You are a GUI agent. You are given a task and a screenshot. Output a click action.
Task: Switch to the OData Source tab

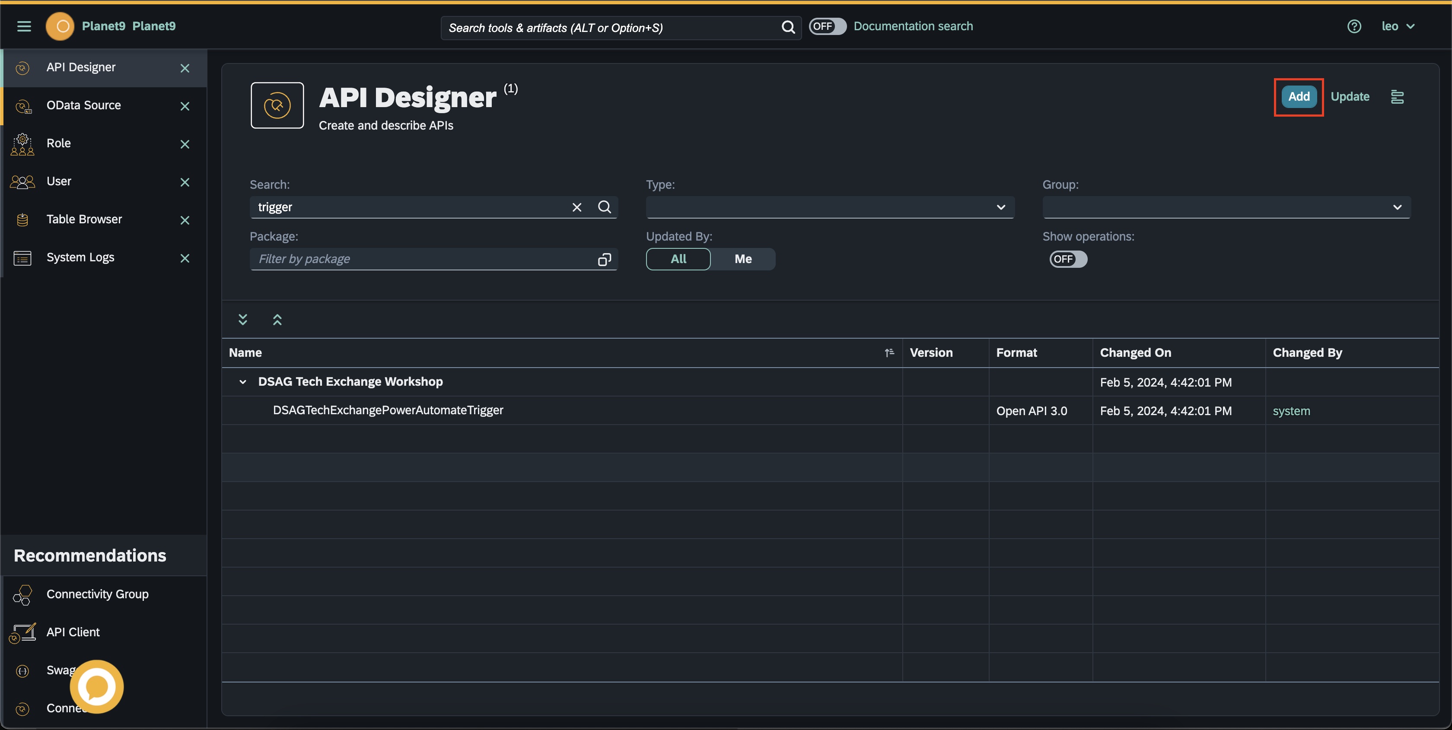[x=83, y=105]
